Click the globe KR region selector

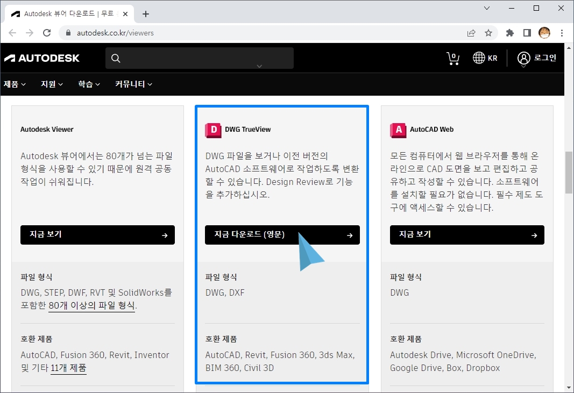click(485, 58)
